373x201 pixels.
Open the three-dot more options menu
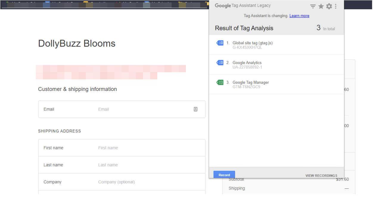pos(336,6)
